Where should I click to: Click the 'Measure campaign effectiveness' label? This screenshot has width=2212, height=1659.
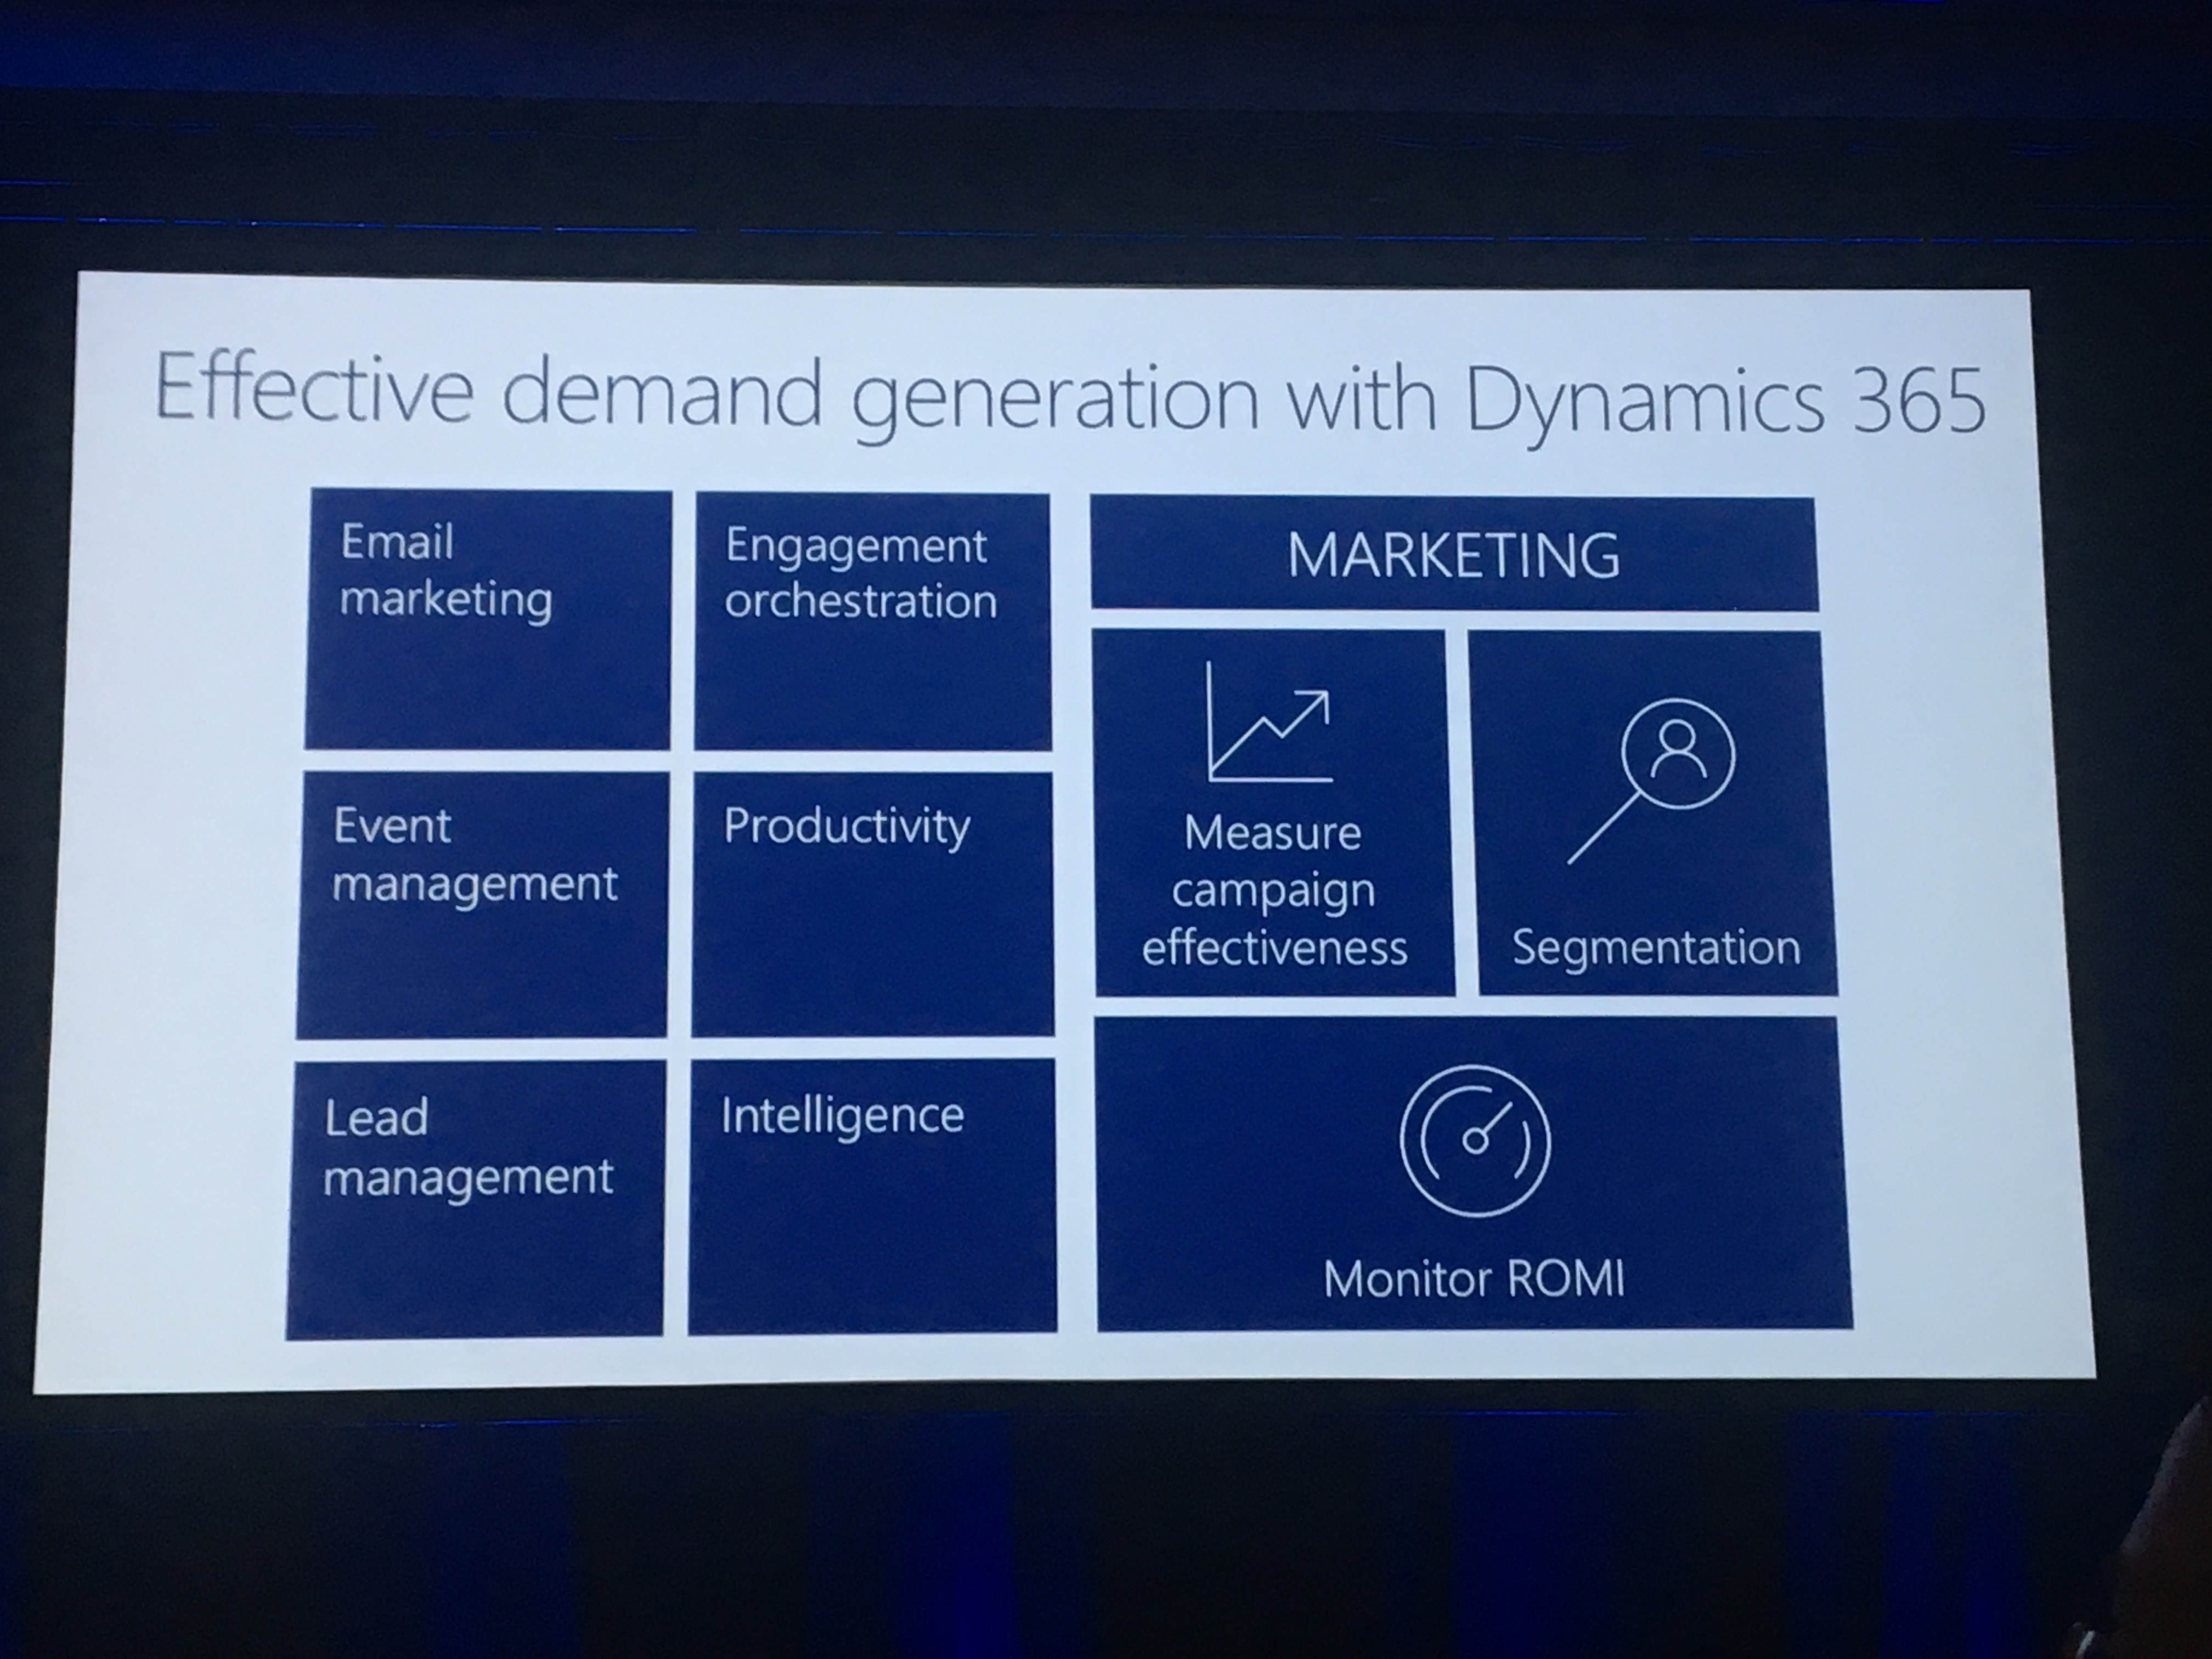1274,890
